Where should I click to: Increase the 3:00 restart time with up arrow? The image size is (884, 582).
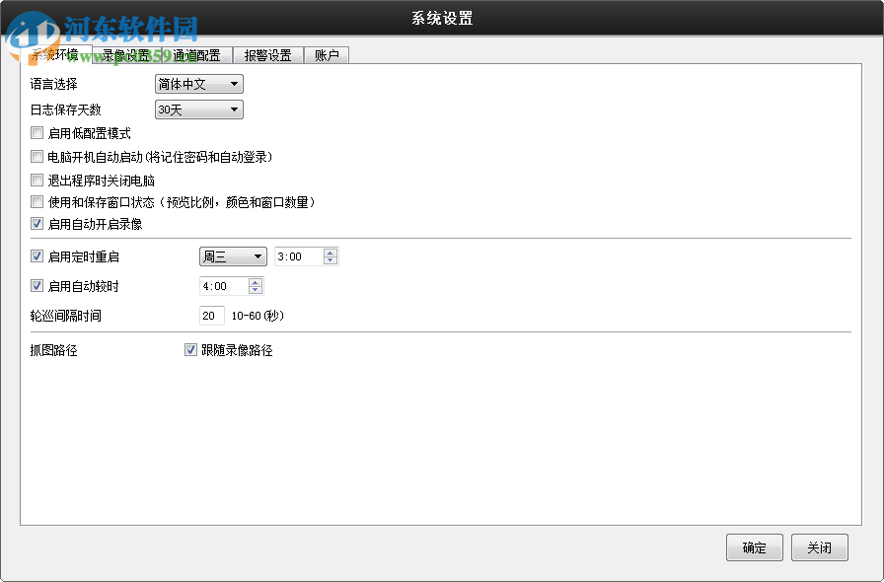330,251
